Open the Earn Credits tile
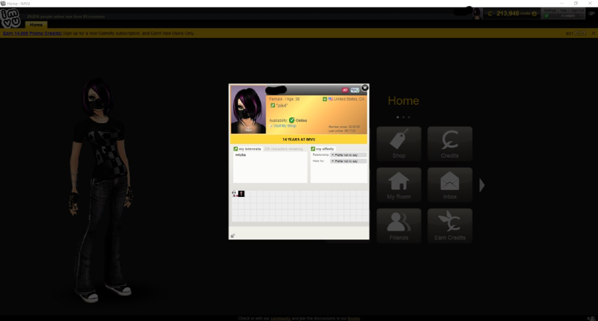This screenshot has width=598, height=321. pos(450,225)
